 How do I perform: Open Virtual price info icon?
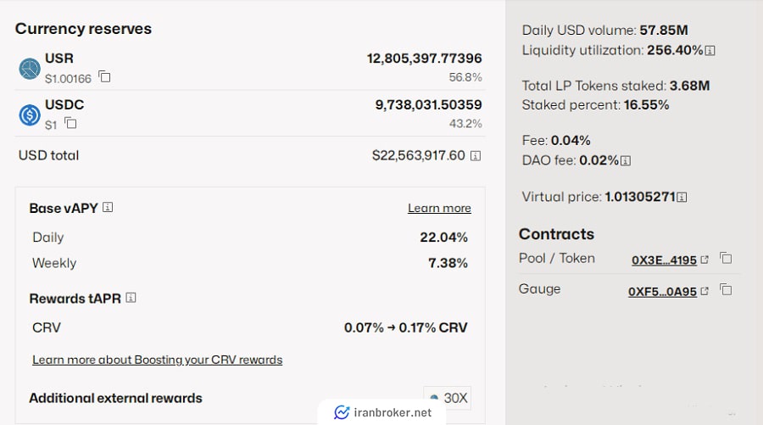pos(682,197)
